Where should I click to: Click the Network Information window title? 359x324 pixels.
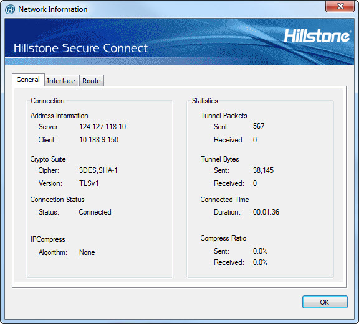point(53,9)
